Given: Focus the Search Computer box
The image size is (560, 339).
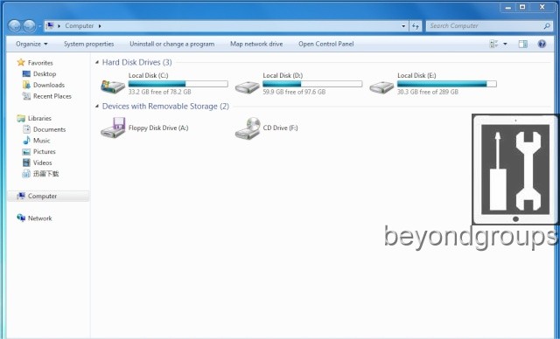Looking at the screenshot, I should pos(489,26).
